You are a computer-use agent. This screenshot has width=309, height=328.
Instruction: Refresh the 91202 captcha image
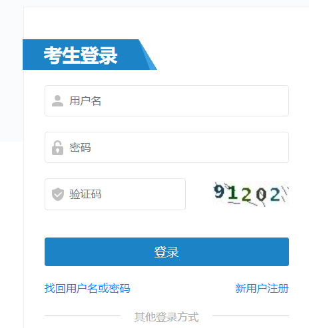pos(251,194)
